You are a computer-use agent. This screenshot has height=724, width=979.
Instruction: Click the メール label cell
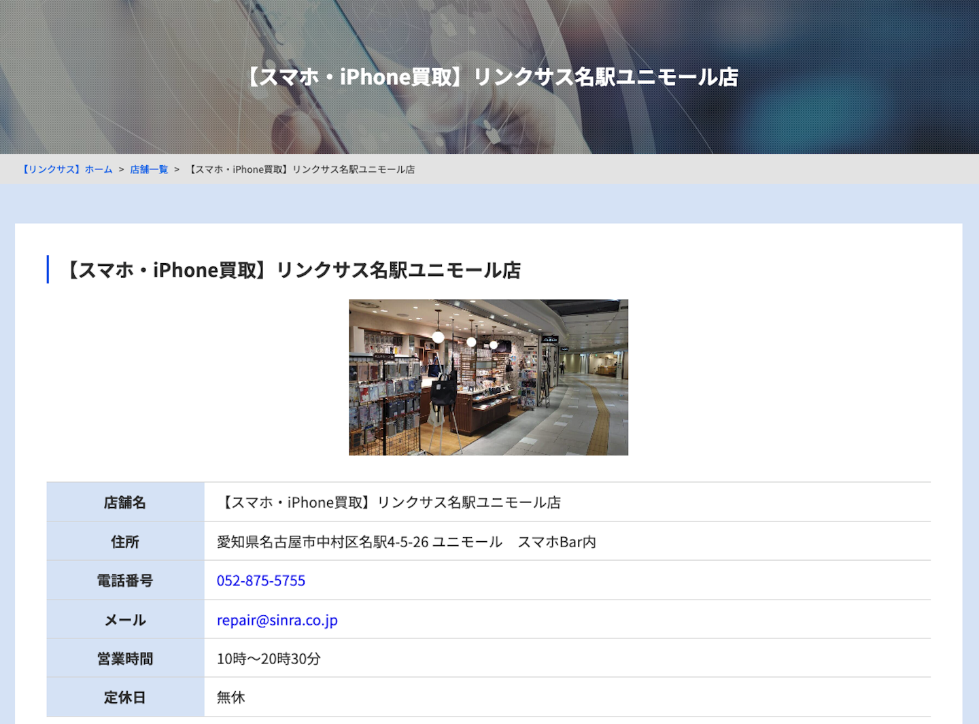(124, 620)
